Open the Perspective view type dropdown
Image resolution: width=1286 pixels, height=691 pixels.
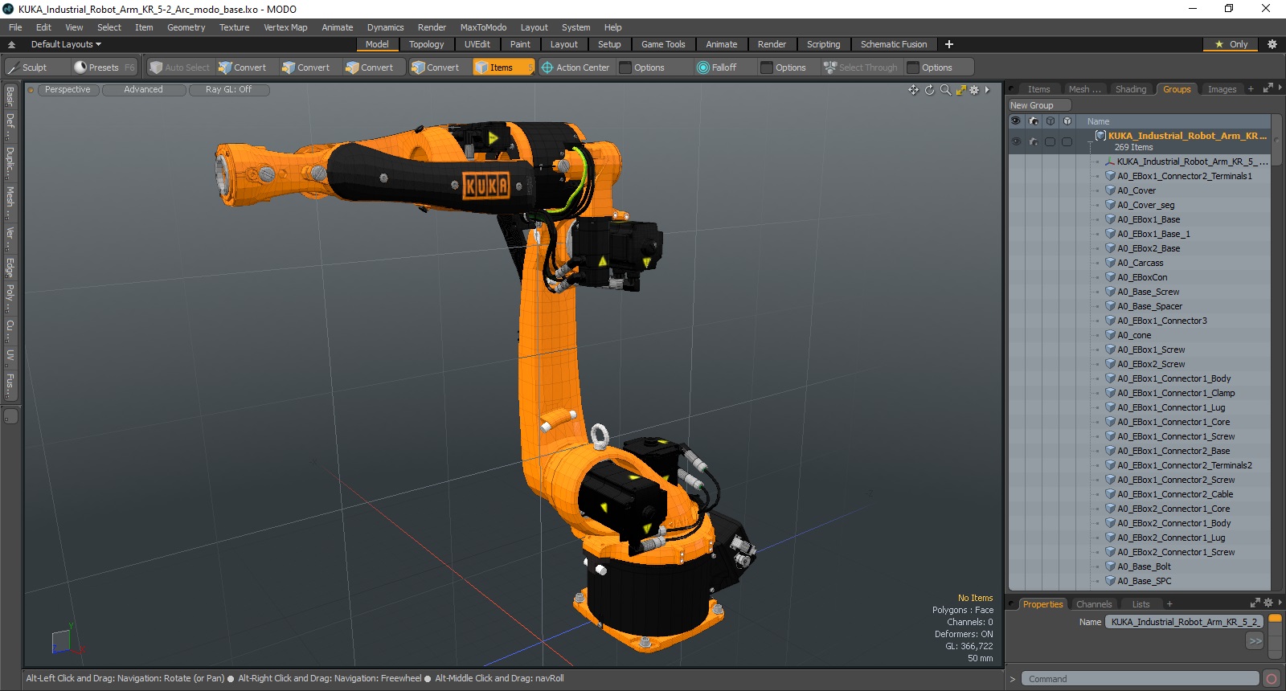click(x=68, y=90)
